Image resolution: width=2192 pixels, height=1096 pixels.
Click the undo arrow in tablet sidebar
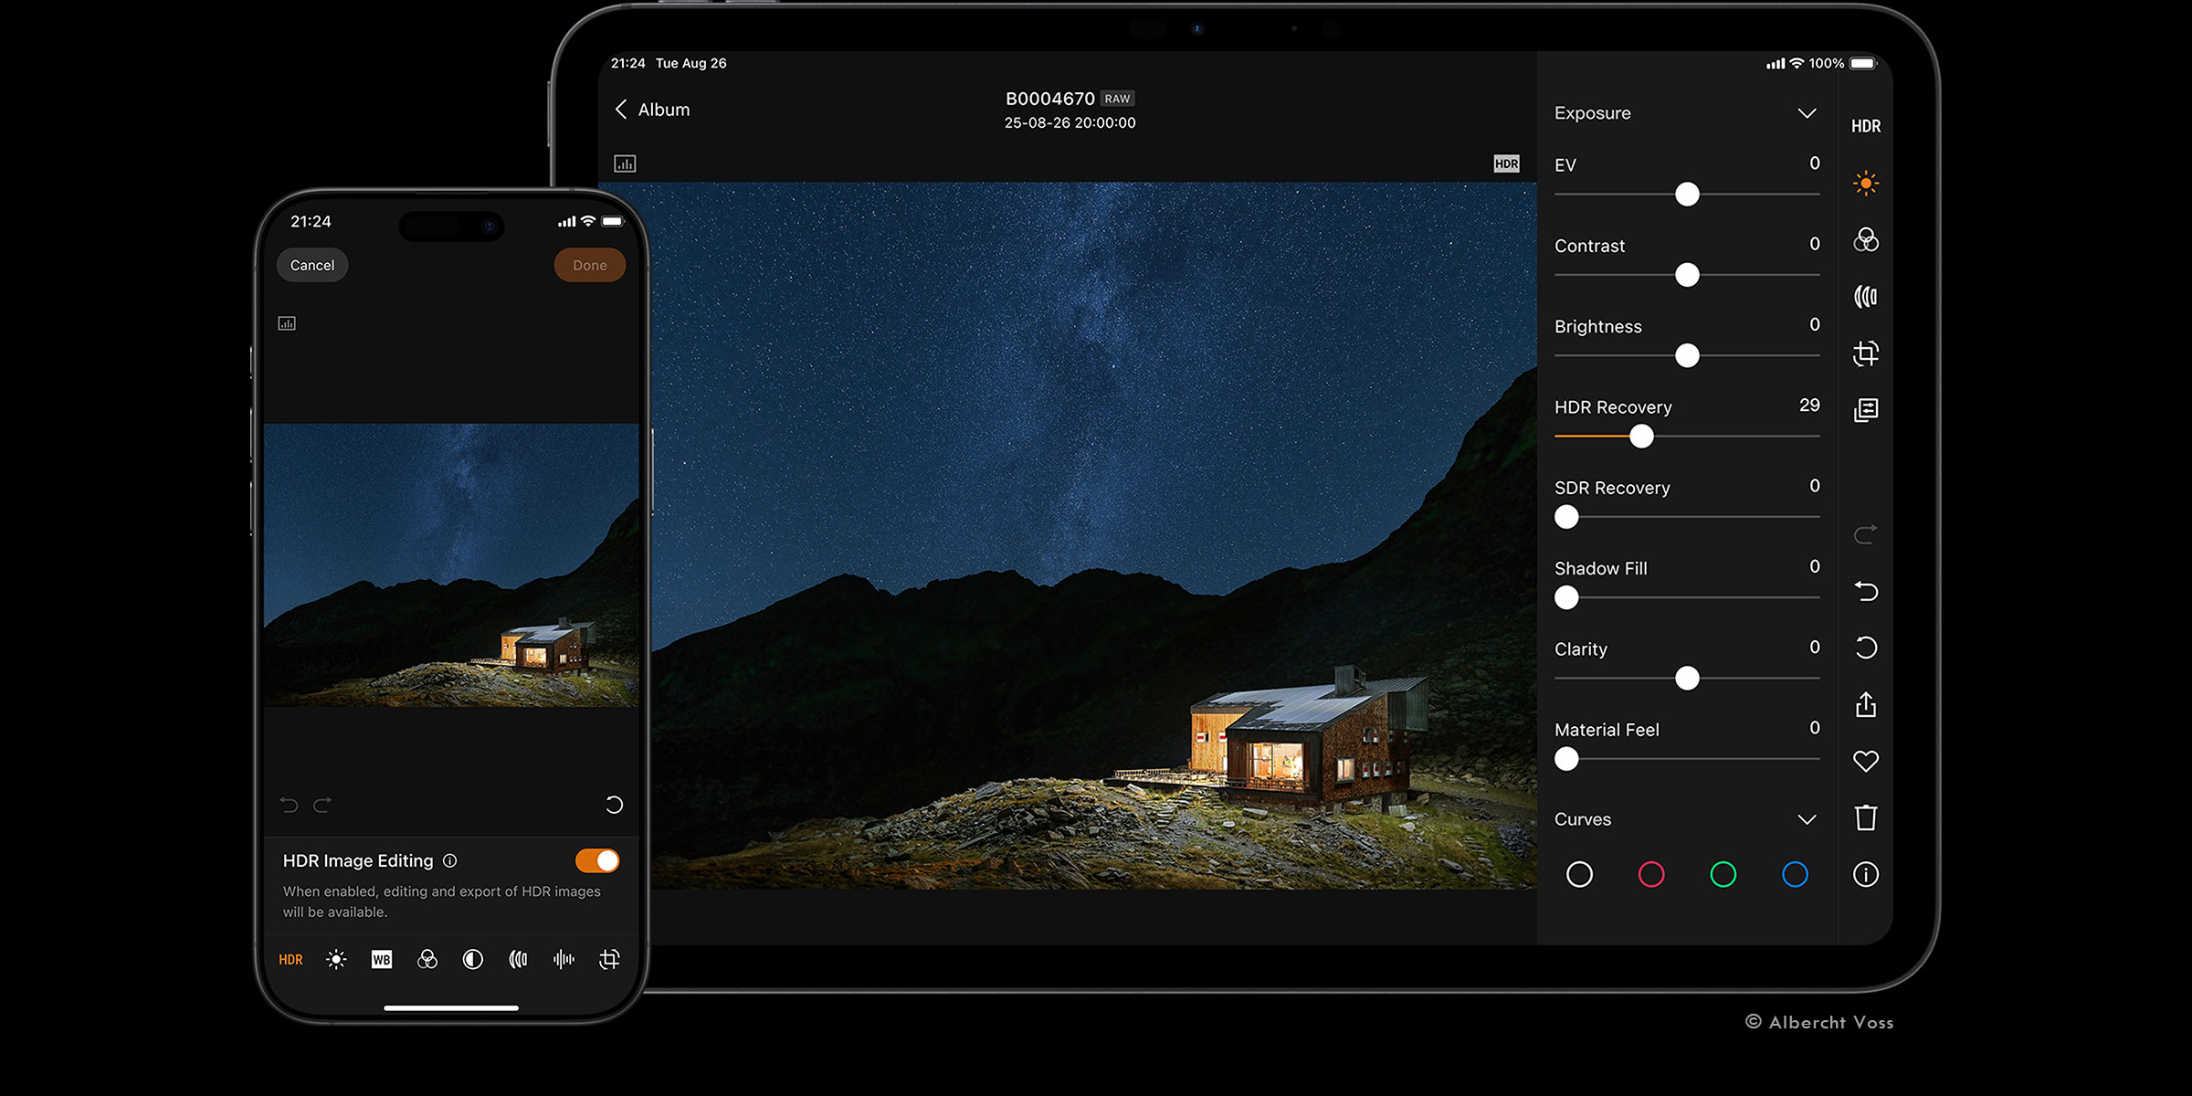pyautogui.click(x=1865, y=592)
